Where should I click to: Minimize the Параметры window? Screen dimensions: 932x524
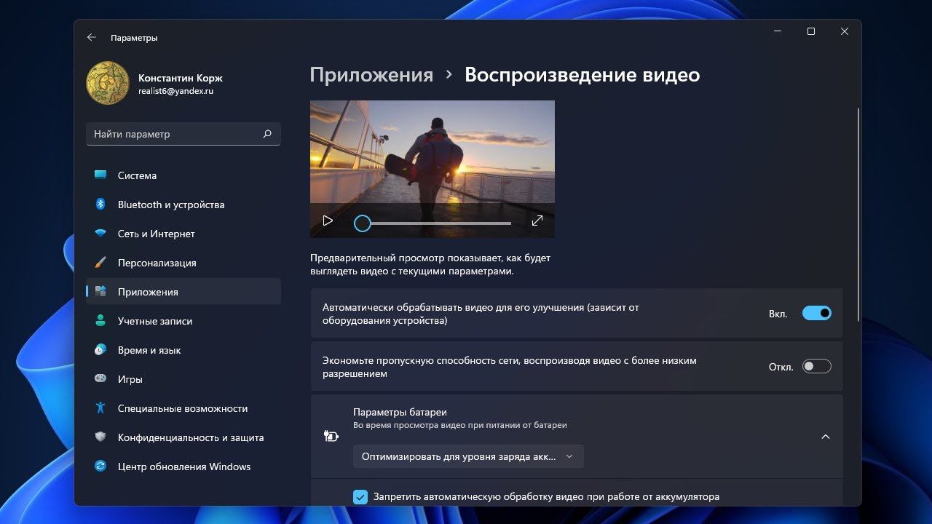[x=778, y=31]
